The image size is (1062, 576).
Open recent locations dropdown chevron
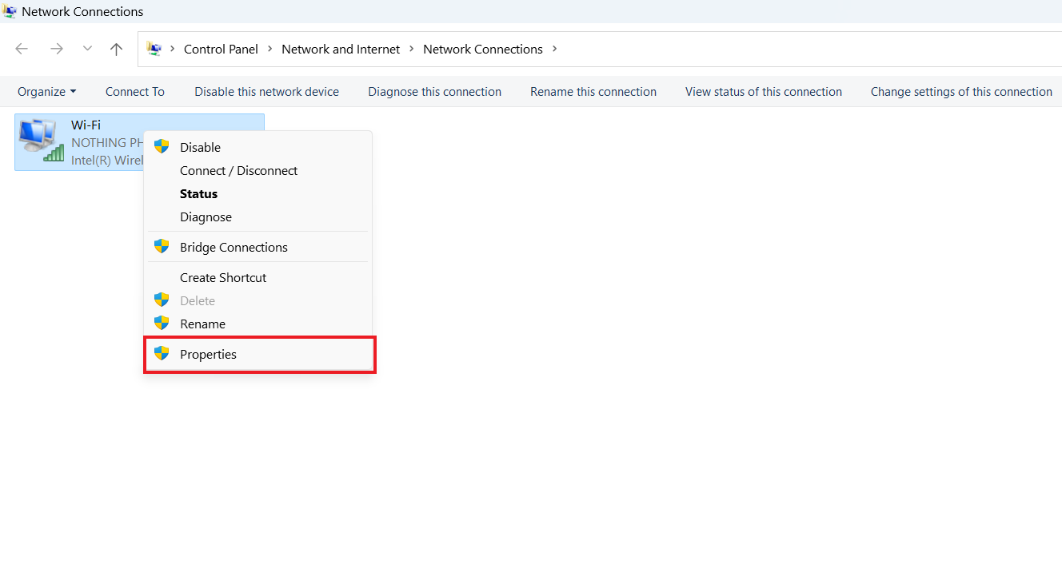point(87,49)
